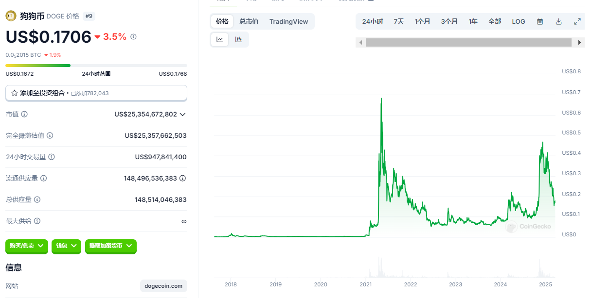Click the total supply value 148,514,046,383
The image size is (592, 298).
tap(161, 199)
